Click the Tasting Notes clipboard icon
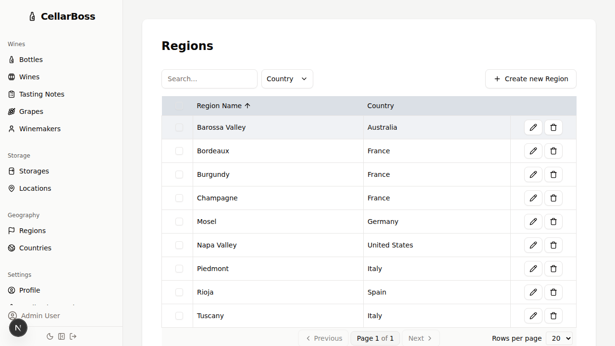The height and width of the screenshot is (346, 615). tap(11, 94)
